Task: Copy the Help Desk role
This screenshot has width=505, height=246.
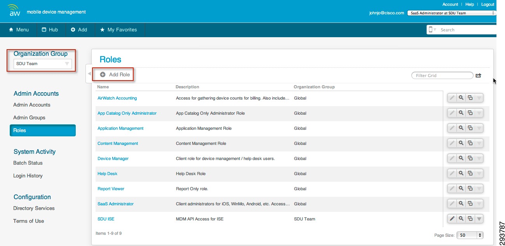Action: click(470, 174)
